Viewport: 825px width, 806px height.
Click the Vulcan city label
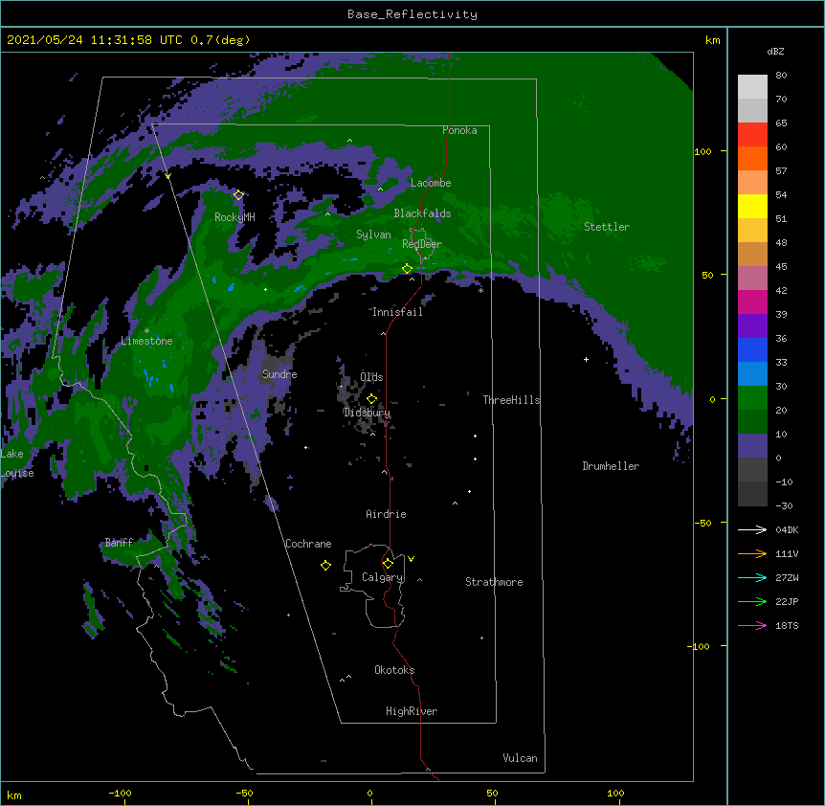[520, 758]
